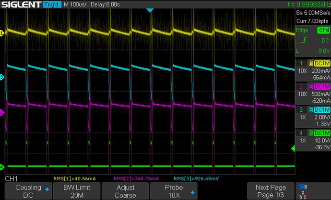Click the channel 3 DC1M coupling badge
331x200 pixels.
click(322, 110)
